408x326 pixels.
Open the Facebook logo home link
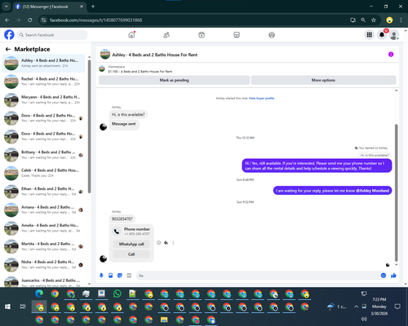[9, 35]
